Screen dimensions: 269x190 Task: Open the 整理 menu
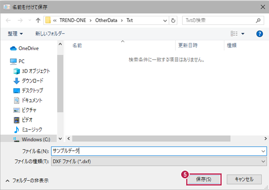15,34
